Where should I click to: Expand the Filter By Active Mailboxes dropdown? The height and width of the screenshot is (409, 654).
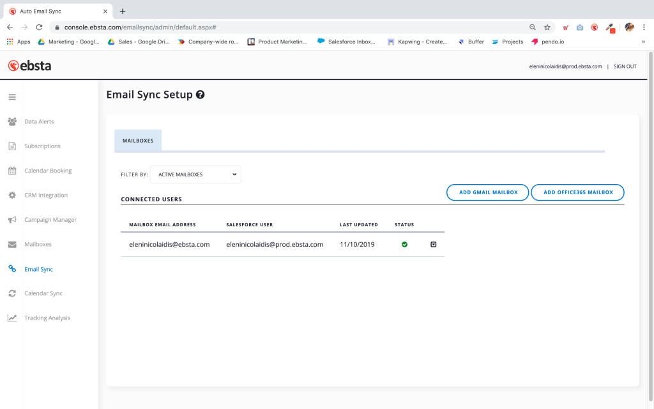click(195, 174)
